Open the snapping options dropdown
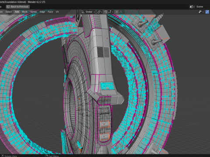The image size is (210, 157). click(x=111, y=12)
